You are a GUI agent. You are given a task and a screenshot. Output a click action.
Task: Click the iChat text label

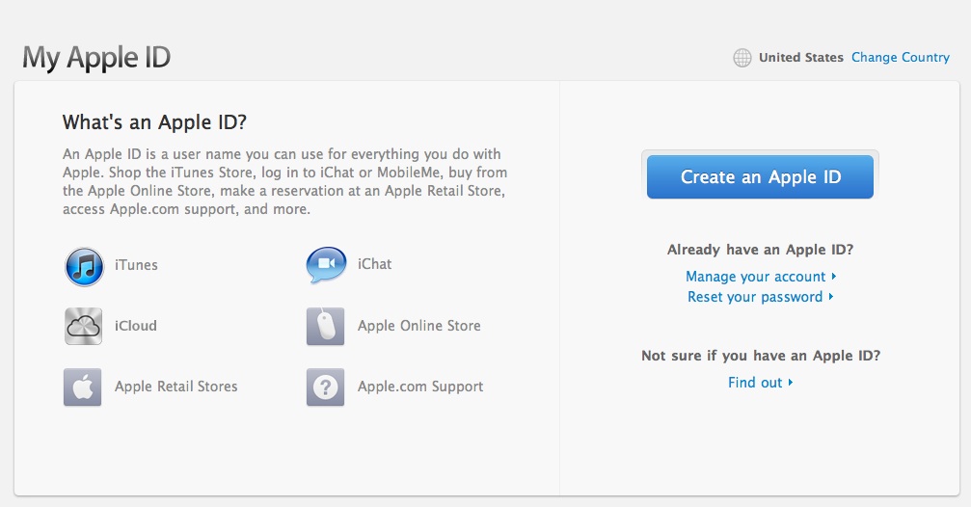coord(375,264)
